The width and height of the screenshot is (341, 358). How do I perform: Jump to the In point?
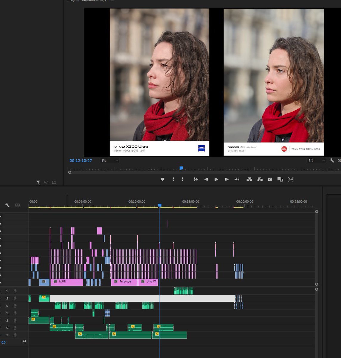196,179
